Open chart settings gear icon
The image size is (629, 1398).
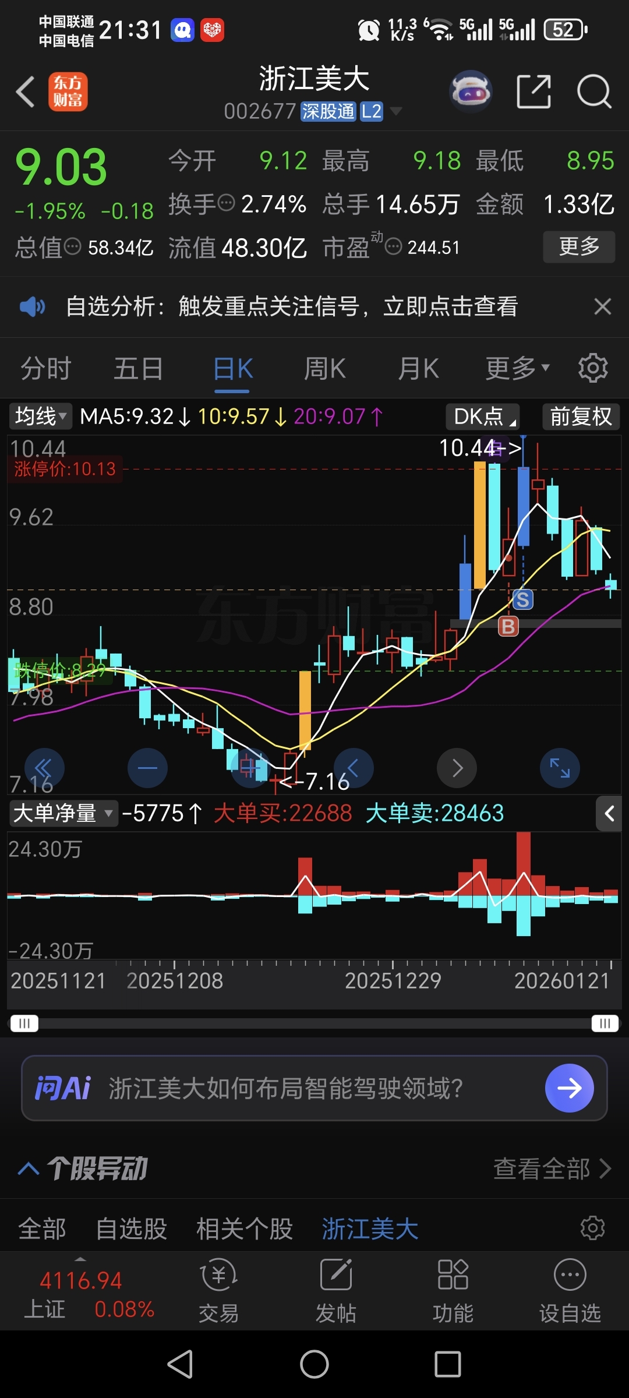(593, 368)
